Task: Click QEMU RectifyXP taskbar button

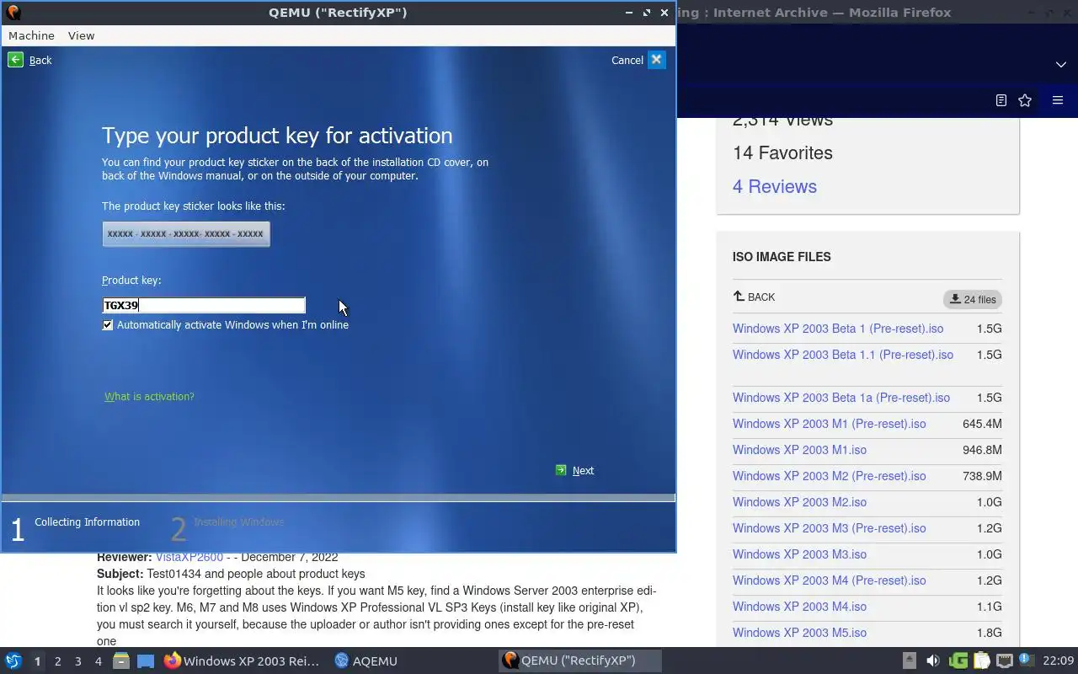Action: pyautogui.click(x=579, y=661)
